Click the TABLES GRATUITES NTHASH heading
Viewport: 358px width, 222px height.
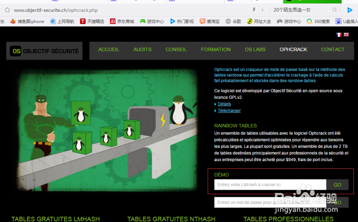pyautogui.click(x=171, y=219)
